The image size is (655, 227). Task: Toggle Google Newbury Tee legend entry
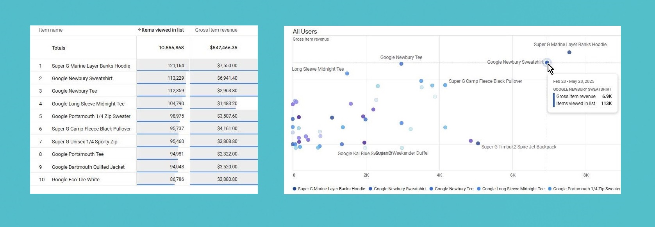(x=452, y=189)
